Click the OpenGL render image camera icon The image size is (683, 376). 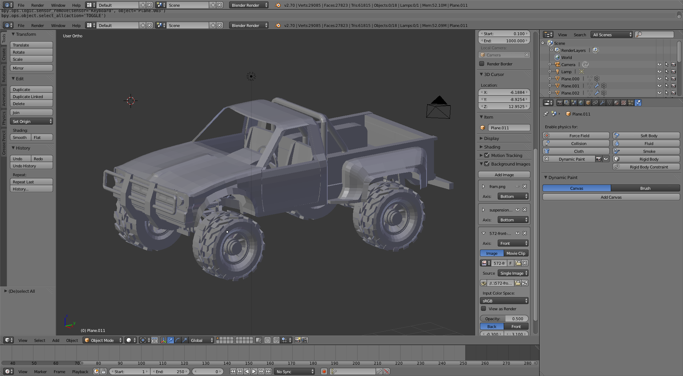tap(297, 340)
